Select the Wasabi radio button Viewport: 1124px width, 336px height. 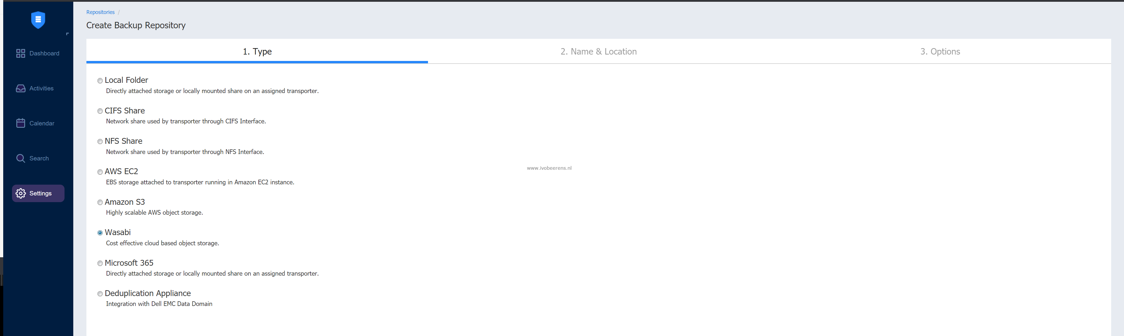point(100,233)
